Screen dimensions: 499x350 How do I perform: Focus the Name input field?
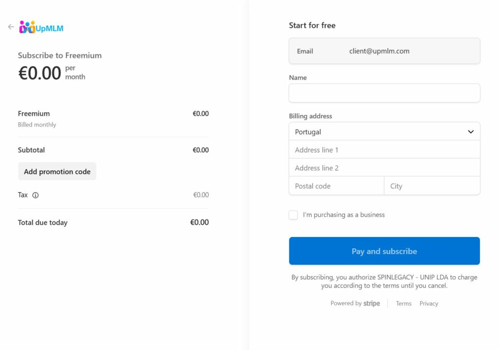point(384,93)
